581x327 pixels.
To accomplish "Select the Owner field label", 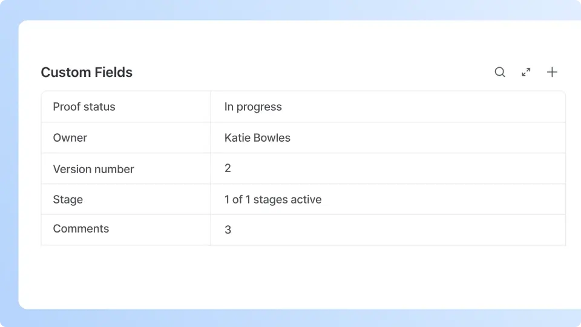I will [x=70, y=137].
